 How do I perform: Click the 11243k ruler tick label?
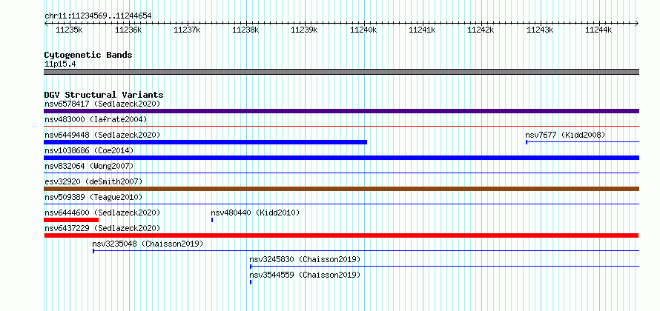(540, 30)
